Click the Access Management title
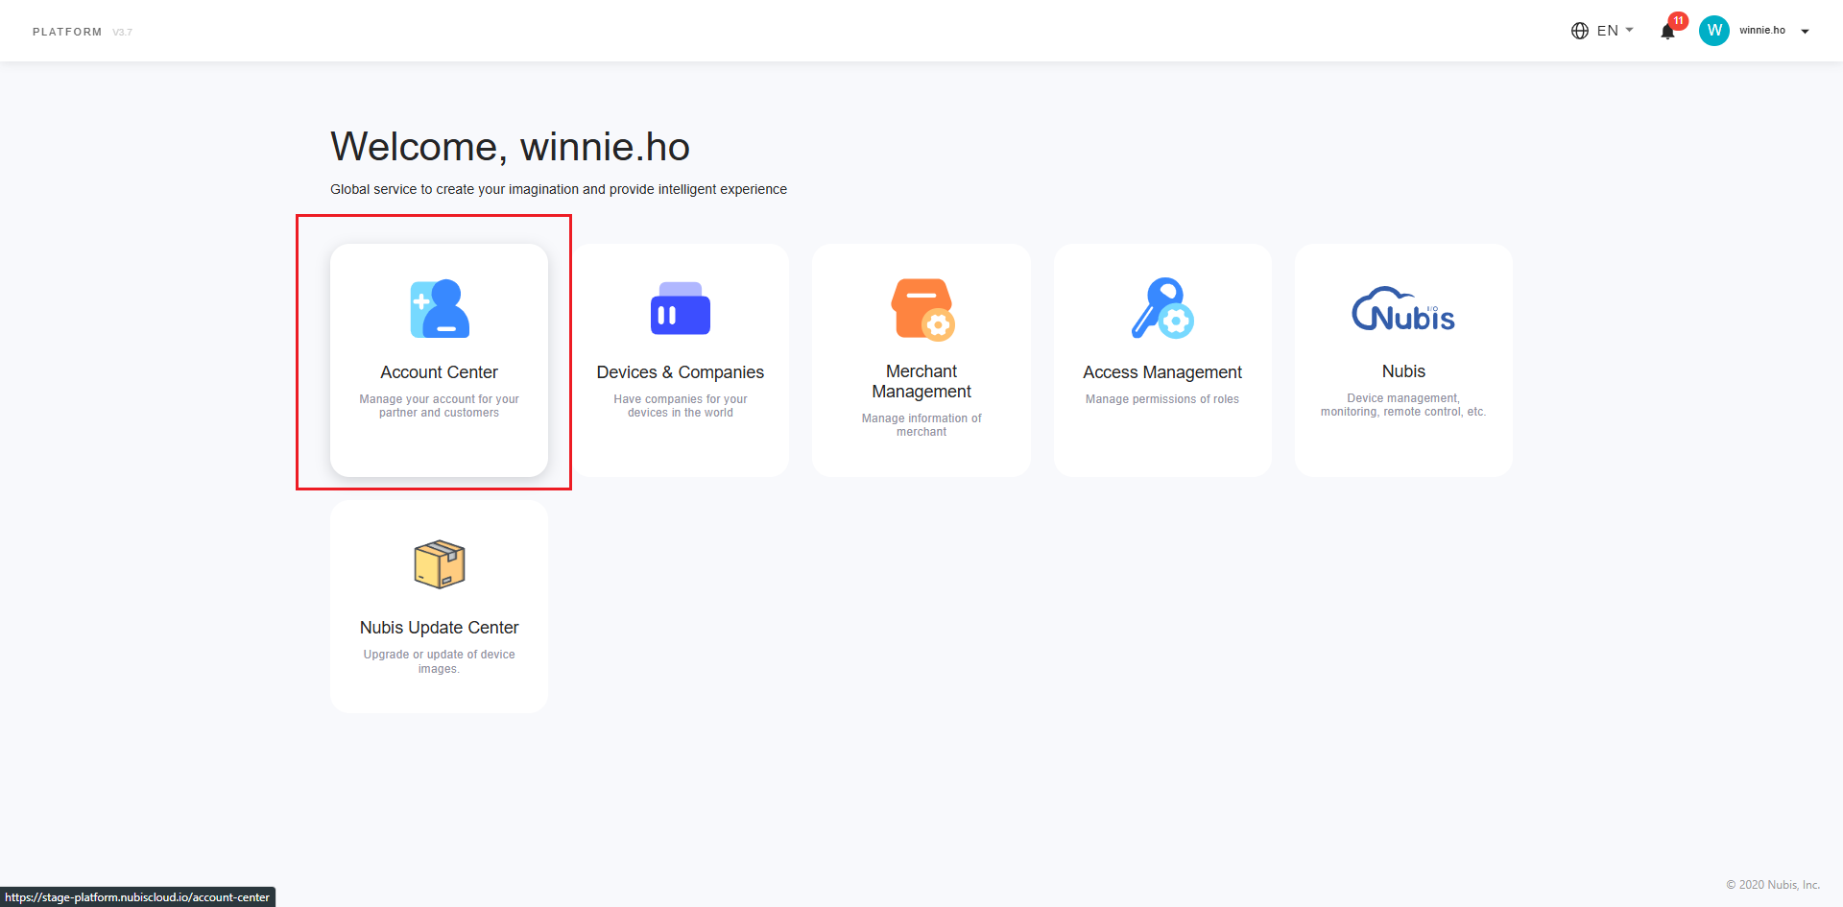Viewport: 1843px width, 907px height. click(1162, 372)
